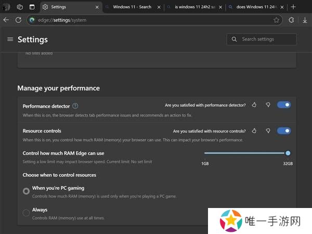Add this page to favorites with the star

pos(276,20)
